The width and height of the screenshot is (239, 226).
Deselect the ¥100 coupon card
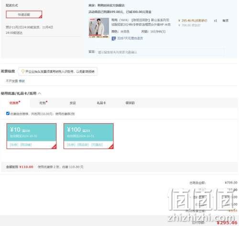(88, 136)
